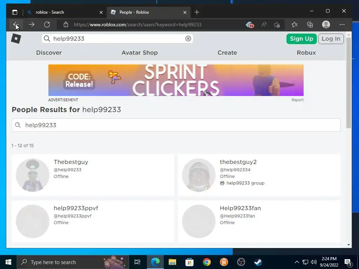Open the shopping coupons icon with badge 16
The image size is (359, 269).
(x=250, y=25)
